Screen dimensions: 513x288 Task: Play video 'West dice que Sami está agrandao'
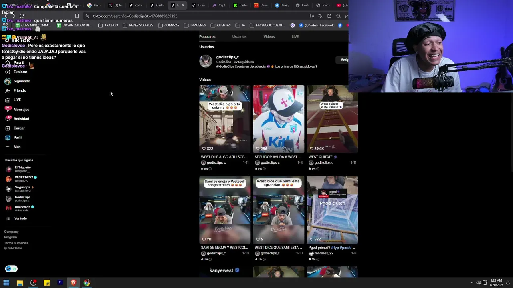click(279, 210)
